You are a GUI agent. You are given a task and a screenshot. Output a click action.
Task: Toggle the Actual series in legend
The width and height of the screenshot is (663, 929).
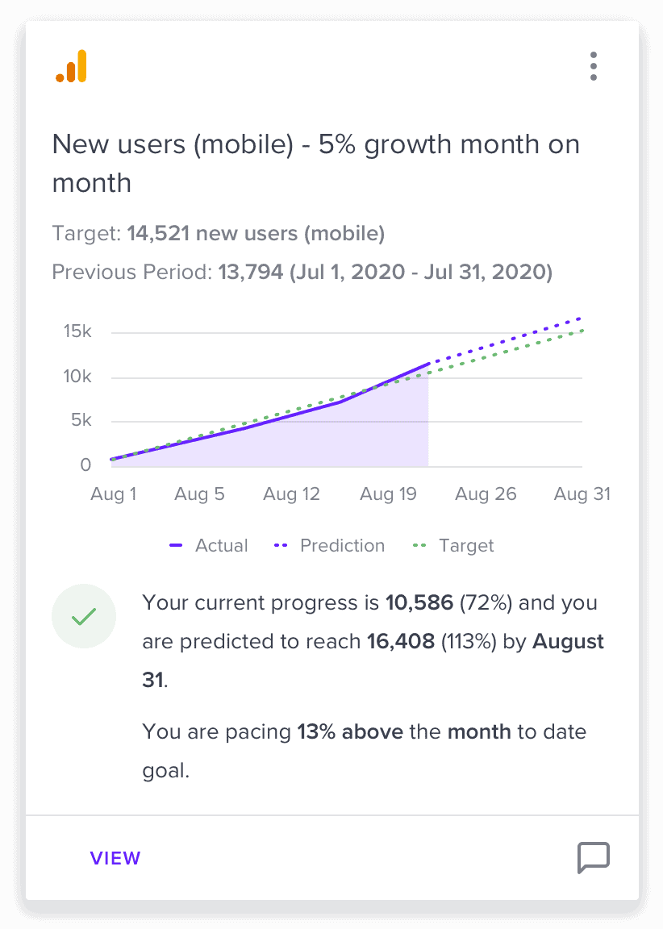pyautogui.click(x=209, y=545)
